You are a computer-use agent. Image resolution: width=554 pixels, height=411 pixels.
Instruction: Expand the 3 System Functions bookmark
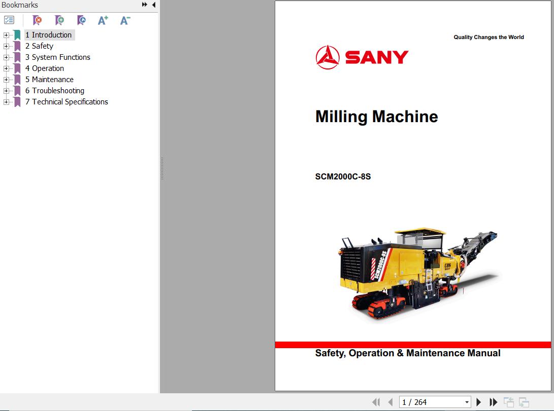(6, 57)
